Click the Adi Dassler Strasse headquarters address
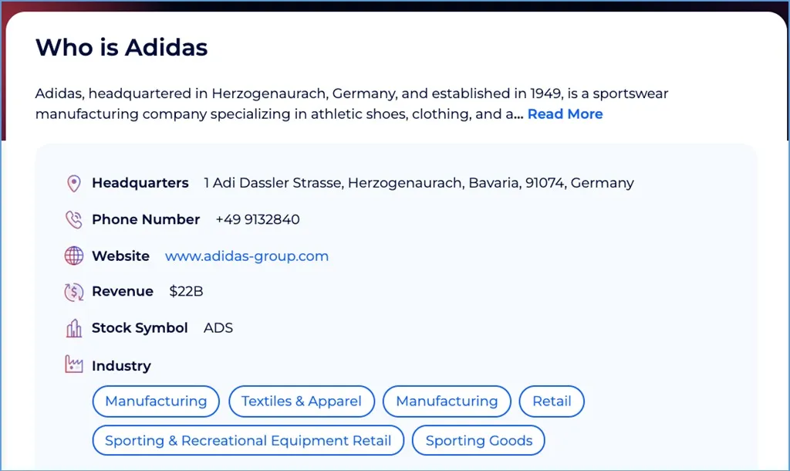Image resolution: width=790 pixels, height=471 pixels. coord(418,183)
